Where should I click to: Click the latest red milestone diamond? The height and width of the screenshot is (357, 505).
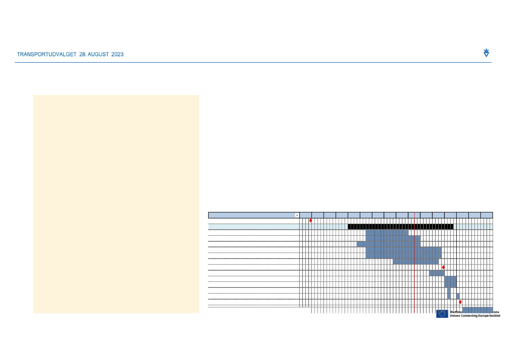coord(460,302)
